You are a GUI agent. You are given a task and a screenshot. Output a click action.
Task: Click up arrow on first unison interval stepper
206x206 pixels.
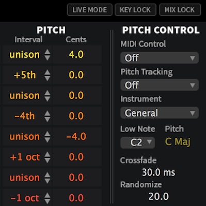(47, 52)
